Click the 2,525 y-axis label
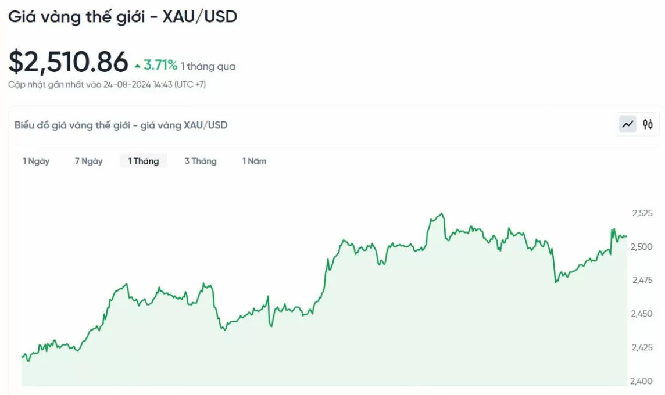The height and width of the screenshot is (395, 665). pos(642,213)
